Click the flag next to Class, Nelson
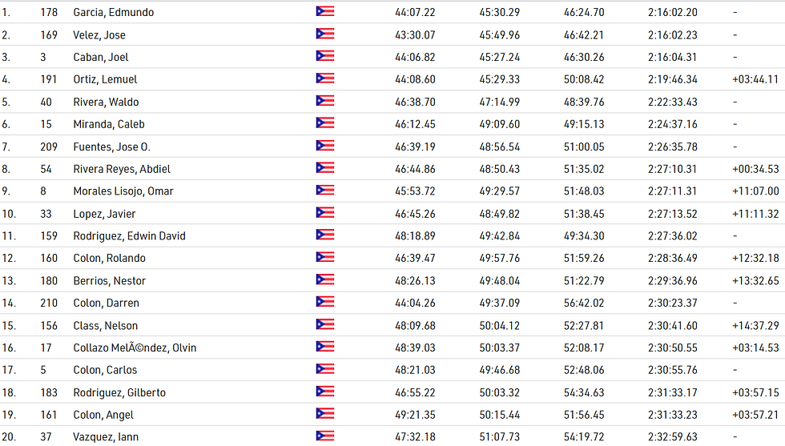 [x=324, y=326]
